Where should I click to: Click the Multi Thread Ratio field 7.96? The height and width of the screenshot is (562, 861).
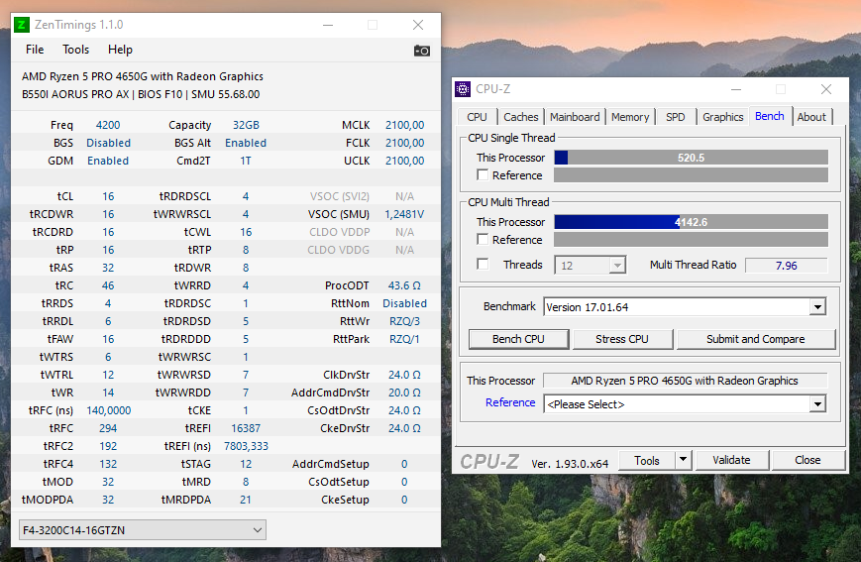(786, 266)
